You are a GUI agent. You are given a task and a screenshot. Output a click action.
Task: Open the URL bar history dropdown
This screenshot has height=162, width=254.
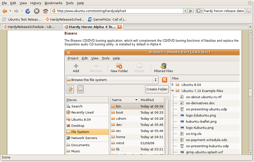coord(185,11)
